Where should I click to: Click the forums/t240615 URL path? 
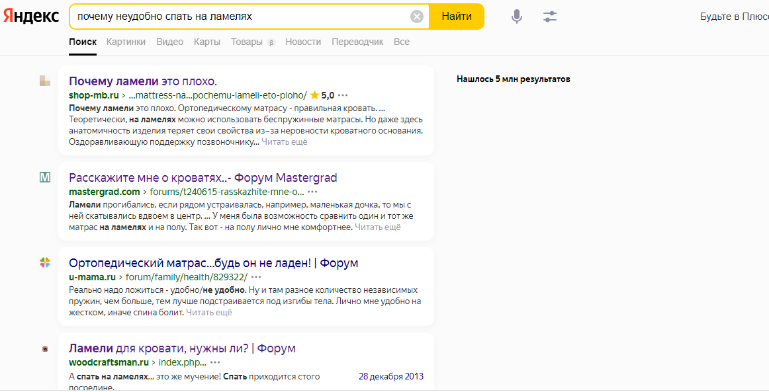tap(227, 192)
